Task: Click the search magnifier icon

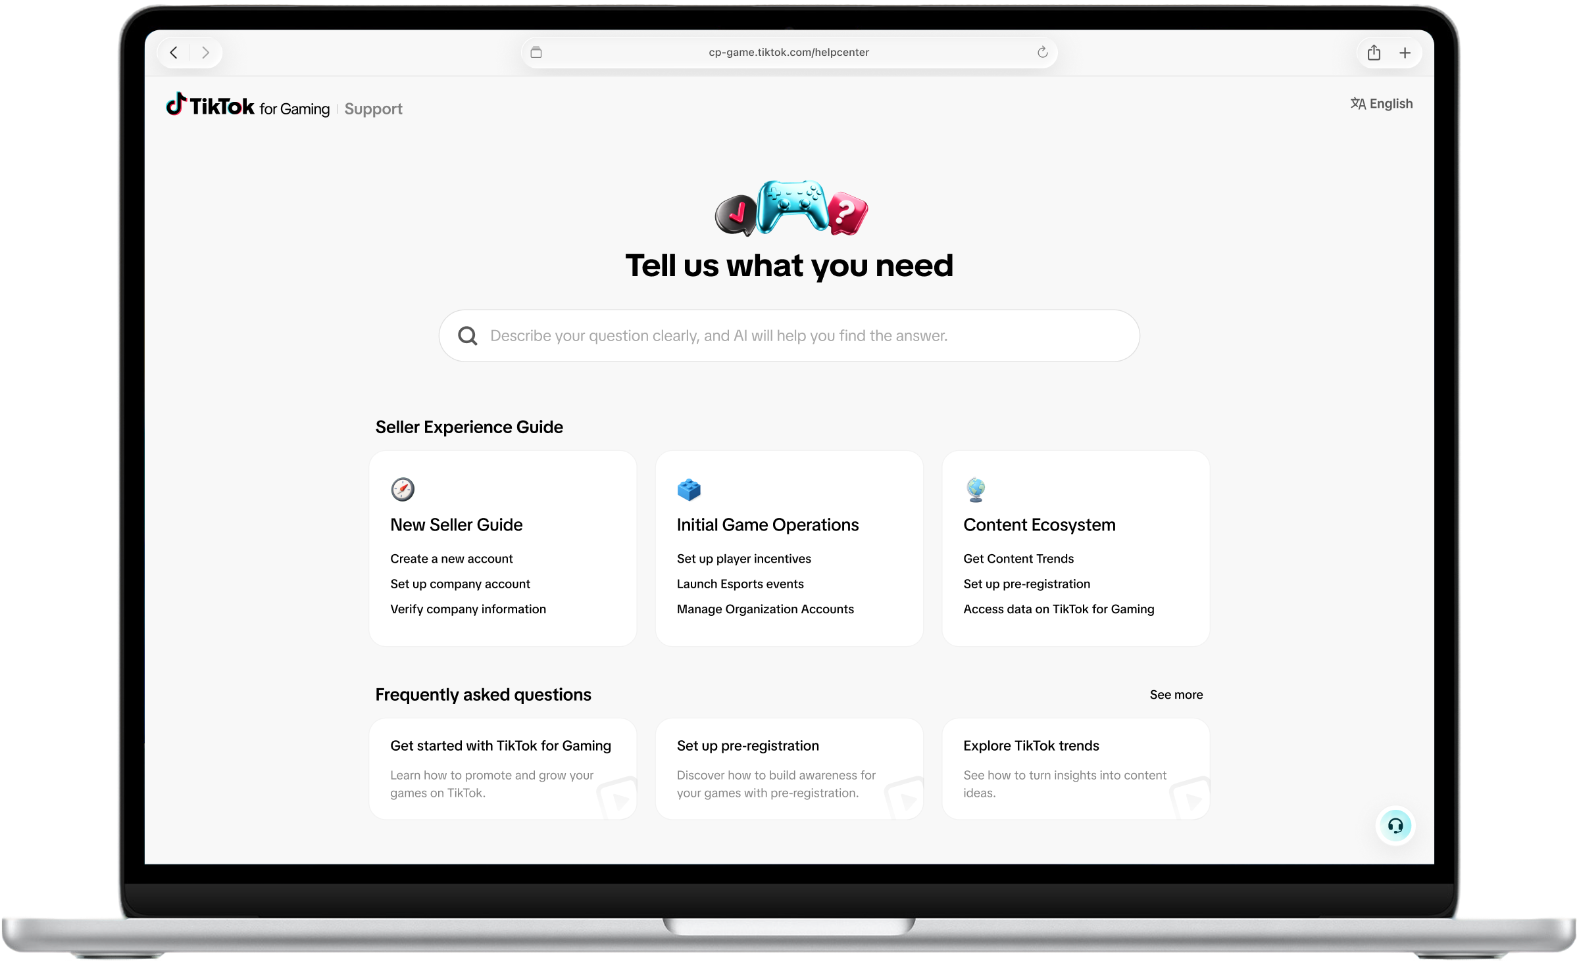Action: 468,336
